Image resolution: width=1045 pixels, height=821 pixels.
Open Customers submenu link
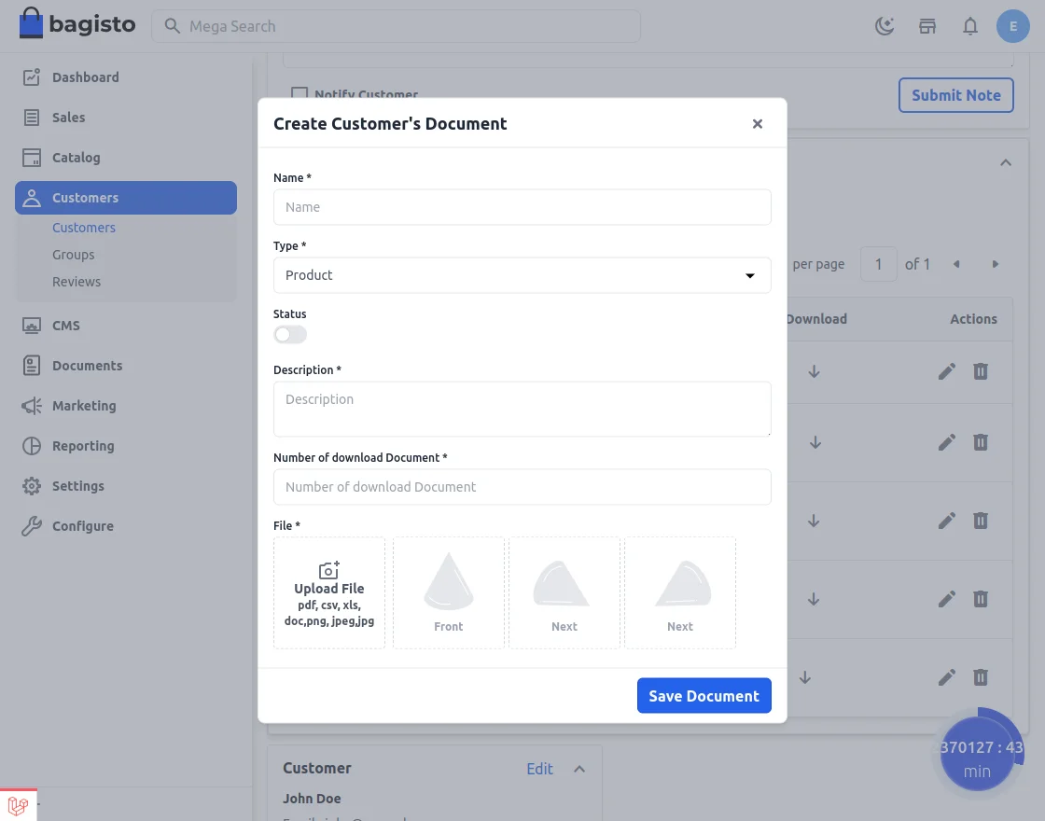click(84, 228)
